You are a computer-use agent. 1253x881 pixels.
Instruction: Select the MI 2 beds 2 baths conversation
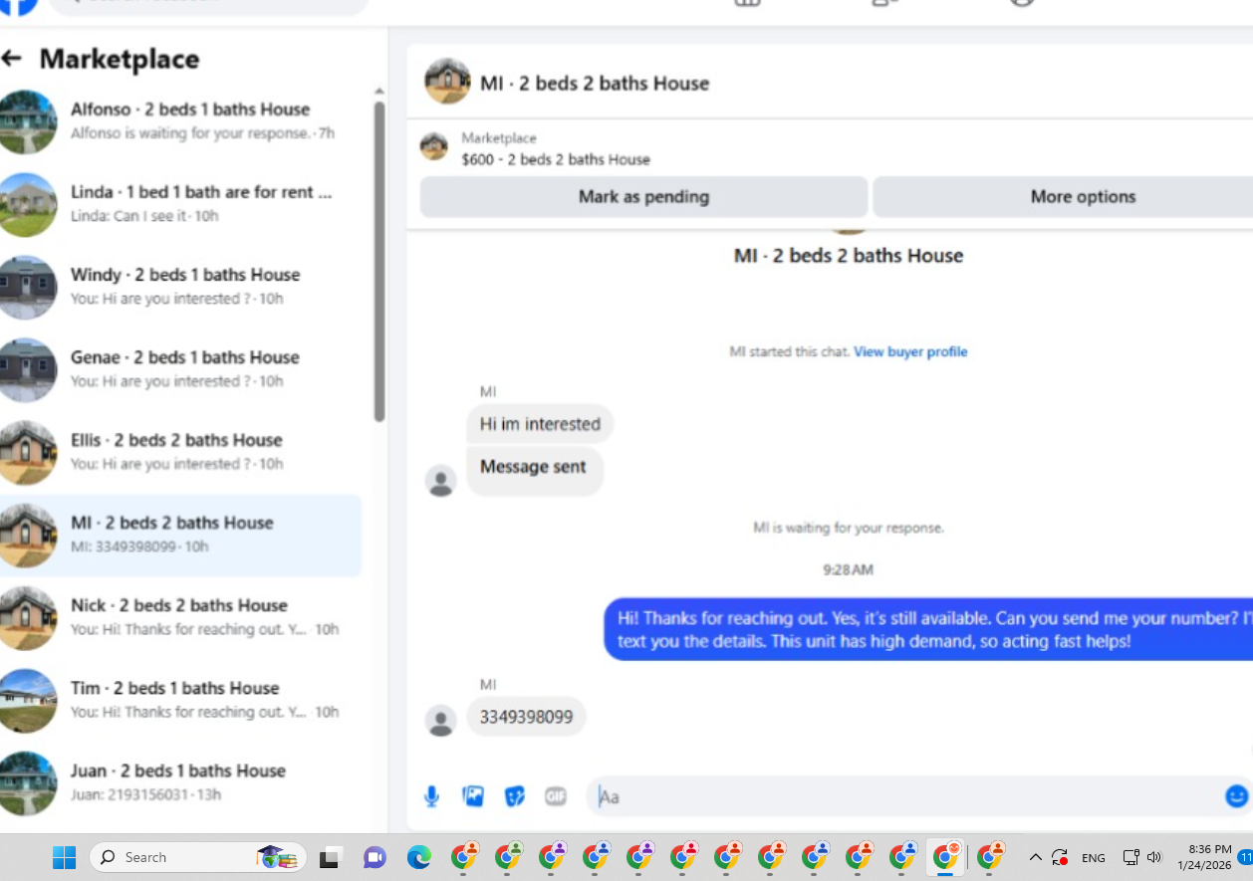pos(180,536)
